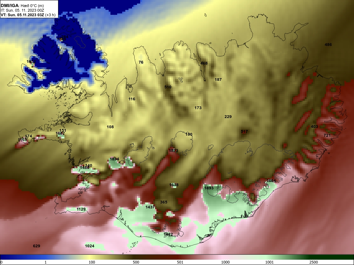Click the map value 173

pyautogui.click(x=198, y=108)
